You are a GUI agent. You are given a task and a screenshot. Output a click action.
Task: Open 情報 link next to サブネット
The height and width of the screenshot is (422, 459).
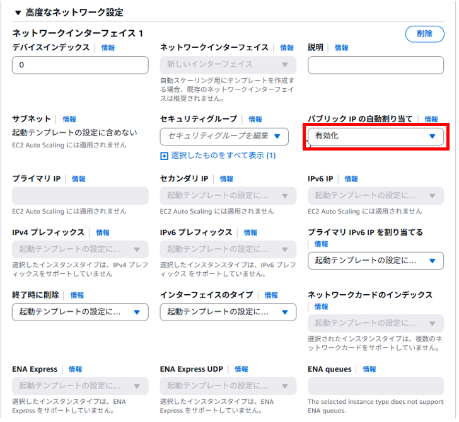point(69,119)
